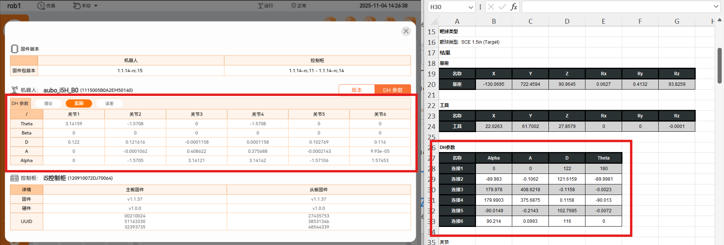This screenshot has height=245, width=724.
Task: Click inside the formula bar input
Action: (x=615, y=7)
